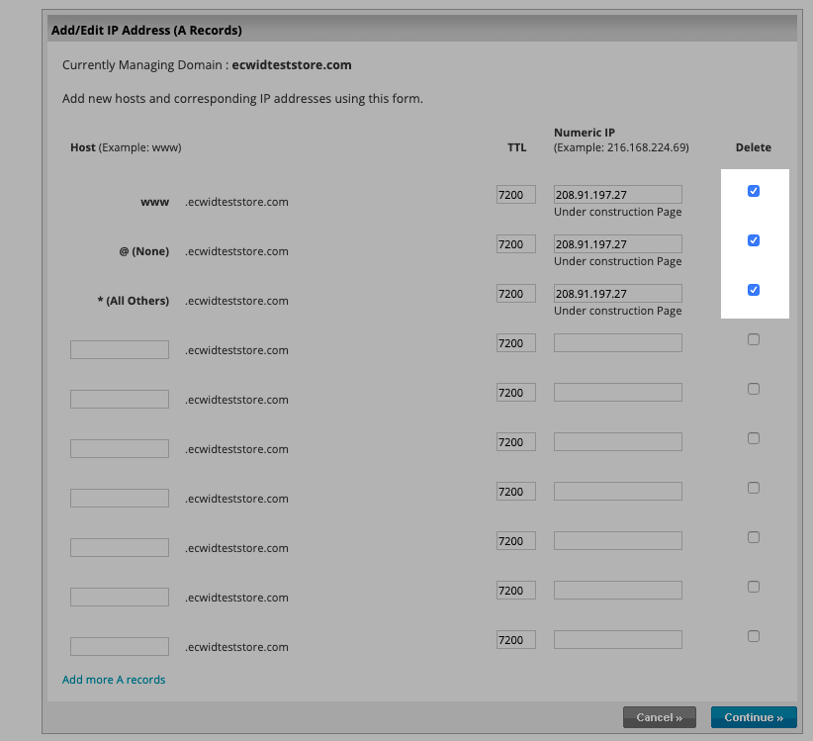Viewport: 813px width, 741px height.
Task: Enable the Delete checkbox in the fourth row
Action: (x=753, y=338)
